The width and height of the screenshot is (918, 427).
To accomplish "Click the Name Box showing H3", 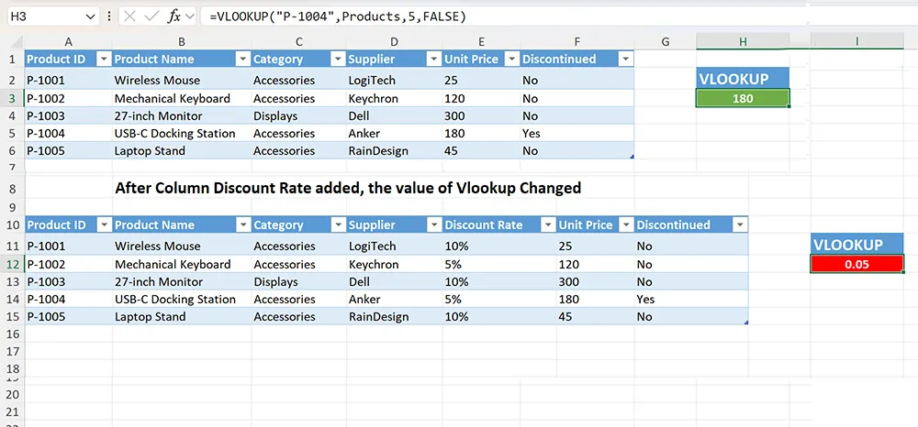I will [41, 16].
